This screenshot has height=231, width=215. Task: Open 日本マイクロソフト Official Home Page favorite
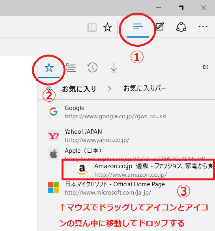coord(126,188)
